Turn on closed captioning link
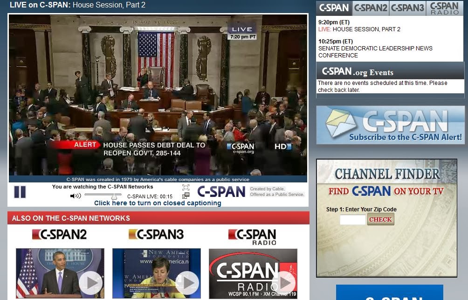Screen dimensions: 468x300 pos(158,203)
